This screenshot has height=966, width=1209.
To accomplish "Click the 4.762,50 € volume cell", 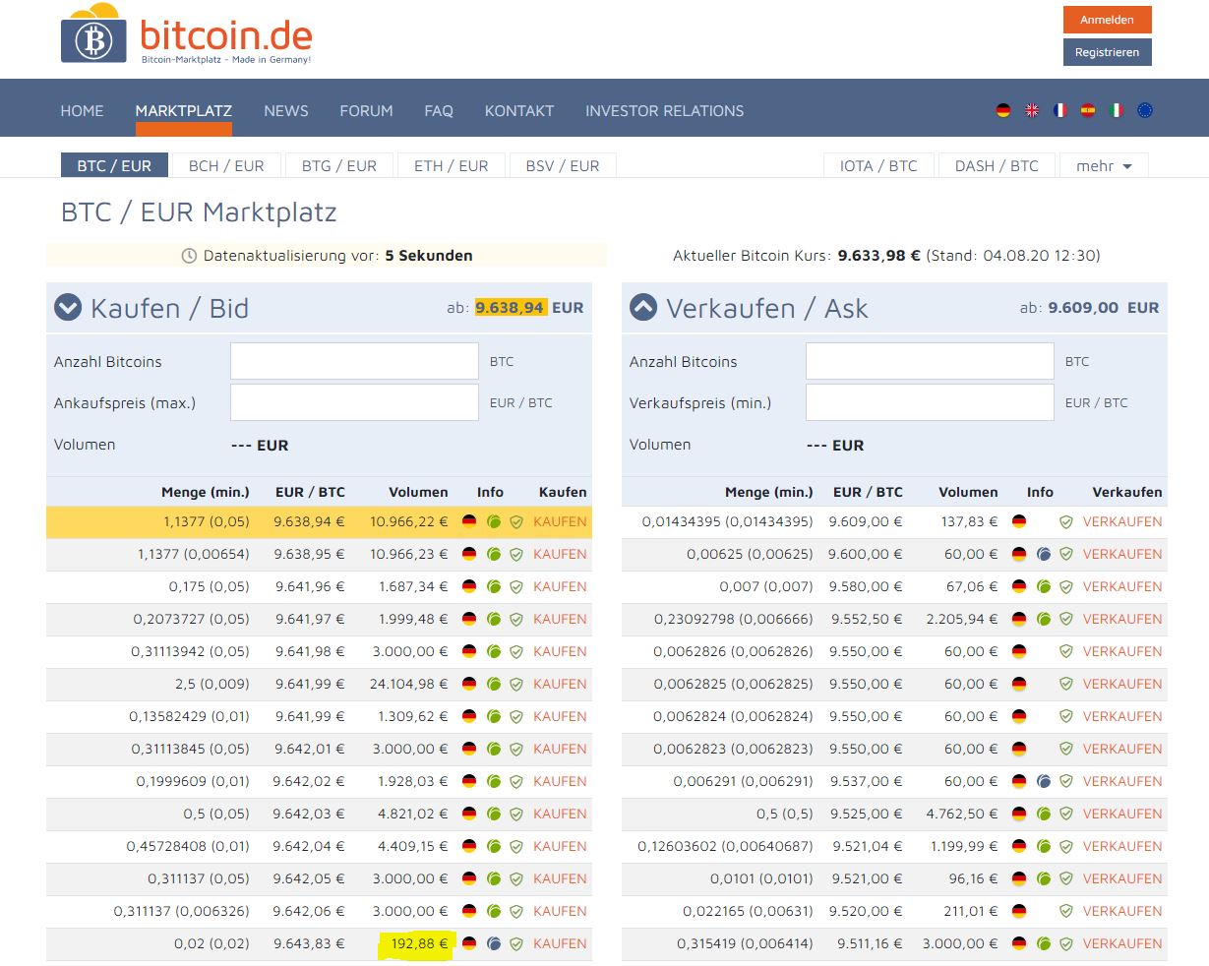I will [961, 814].
